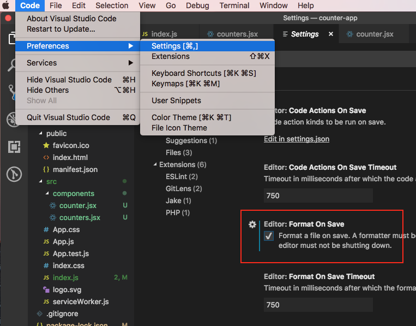Viewport: 416px width, 326px height.
Task: Open the GitLens view in the activity bar
Action: tap(14, 174)
